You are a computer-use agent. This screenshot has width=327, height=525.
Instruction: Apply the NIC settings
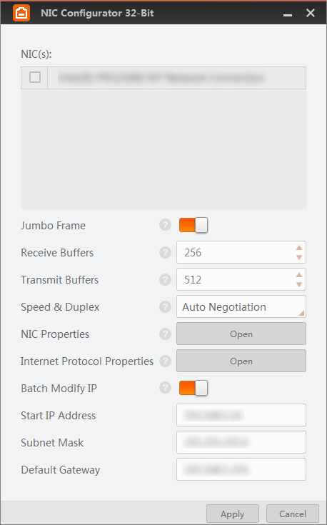coord(233,514)
